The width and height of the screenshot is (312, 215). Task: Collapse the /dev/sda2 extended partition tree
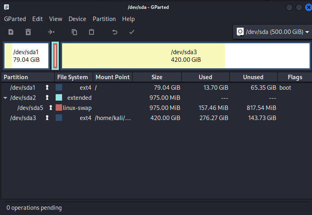pyautogui.click(x=5, y=98)
